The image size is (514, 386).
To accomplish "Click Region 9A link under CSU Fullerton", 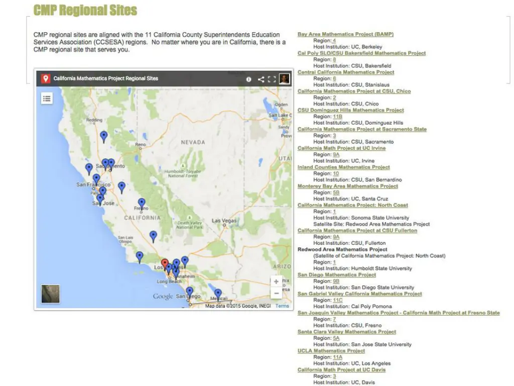I will point(336,237).
